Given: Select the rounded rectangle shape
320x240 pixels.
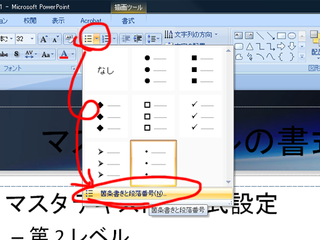Looking at the screenshot, I should coord(239,47).
